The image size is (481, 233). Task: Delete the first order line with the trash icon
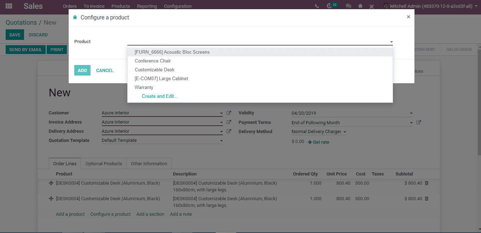coord(427,183)
